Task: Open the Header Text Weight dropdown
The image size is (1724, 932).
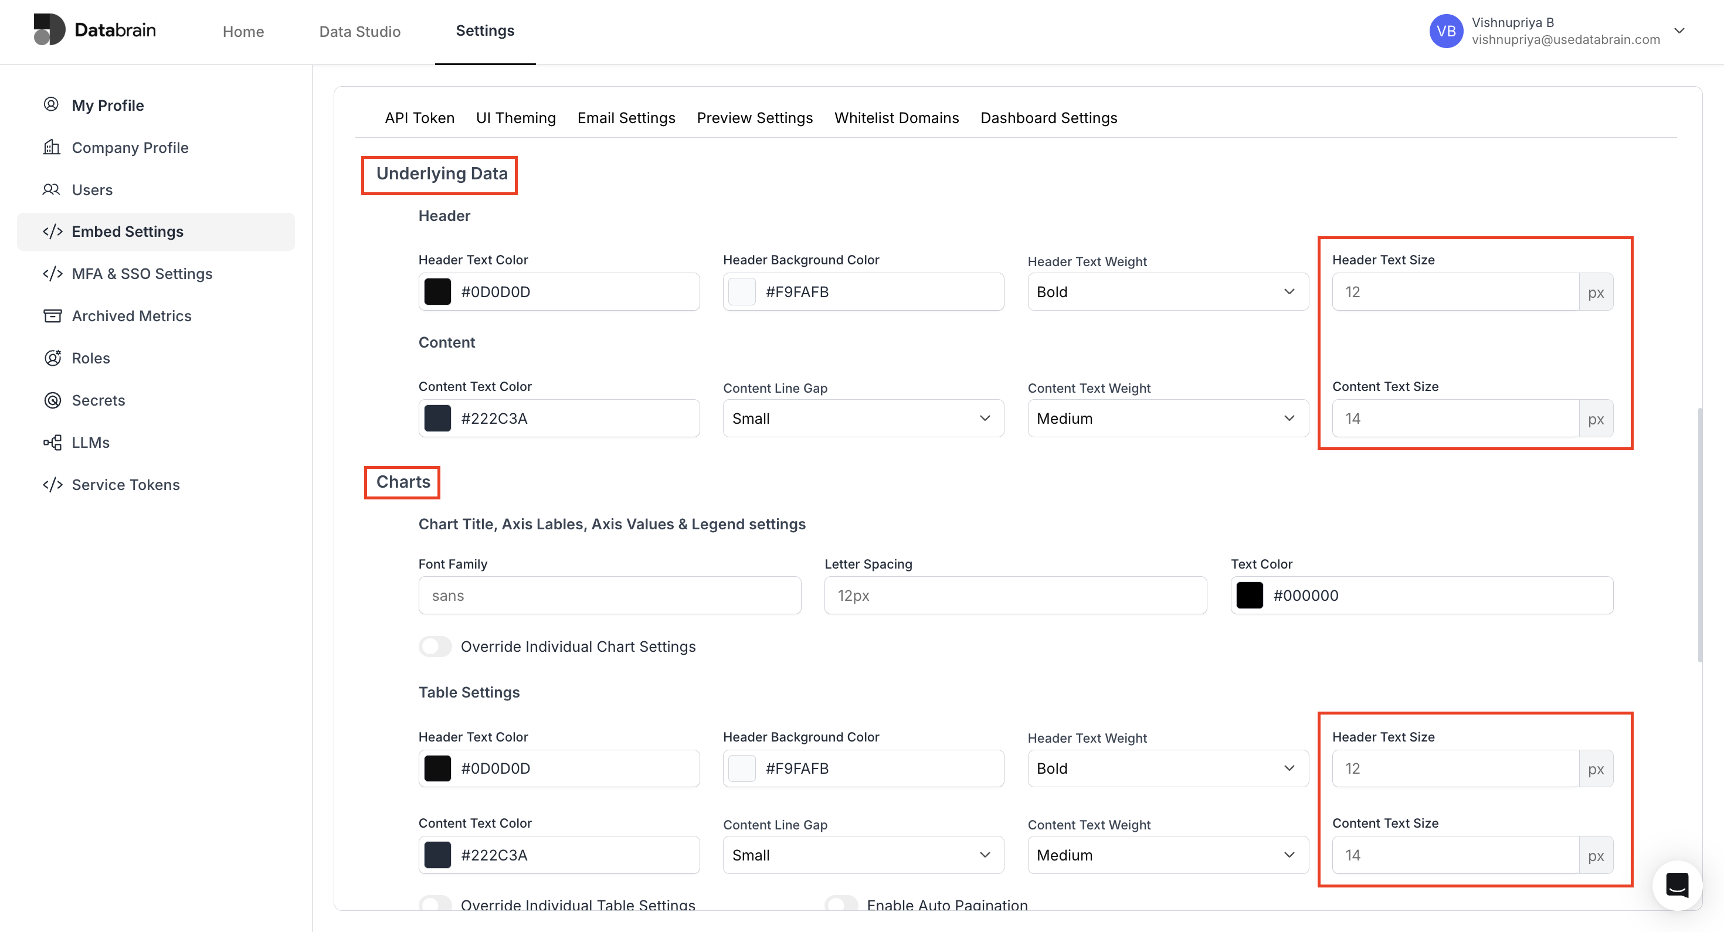Action: (1166, 291)
